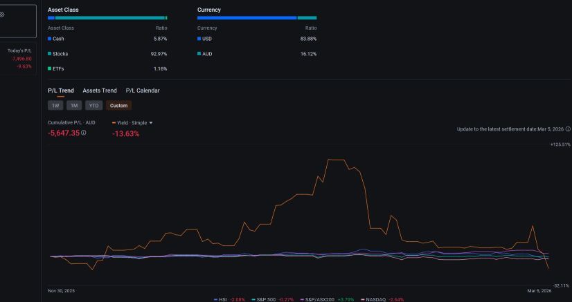Click the orange yield line peak on chart
The image size is (572, 302).
click(337, 160)
